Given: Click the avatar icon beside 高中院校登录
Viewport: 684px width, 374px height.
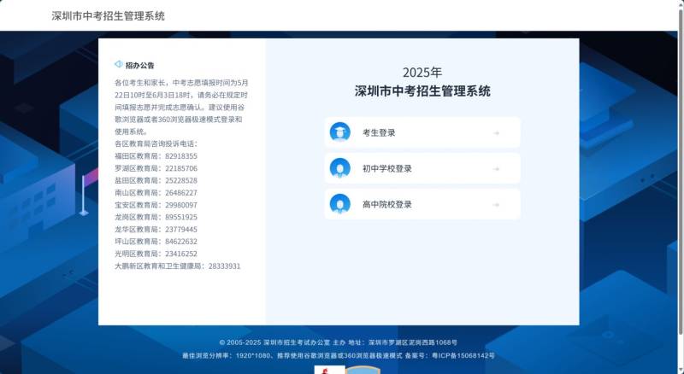Looking at the screenshot, I should 339,204.
